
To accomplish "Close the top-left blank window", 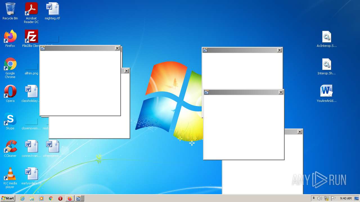I will tap(117, 48).
